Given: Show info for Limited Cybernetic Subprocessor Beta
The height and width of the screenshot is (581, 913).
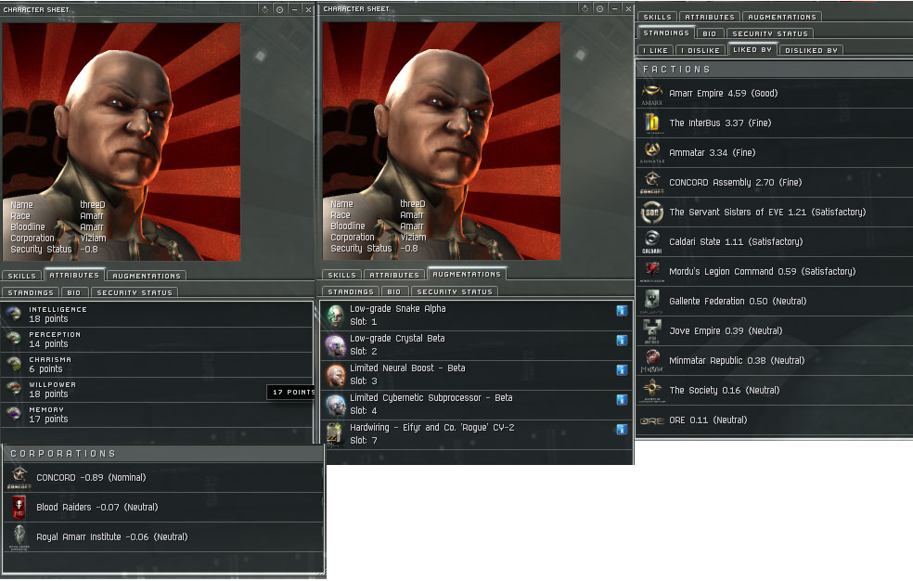Looking at the screenshot, I should 622,399.
